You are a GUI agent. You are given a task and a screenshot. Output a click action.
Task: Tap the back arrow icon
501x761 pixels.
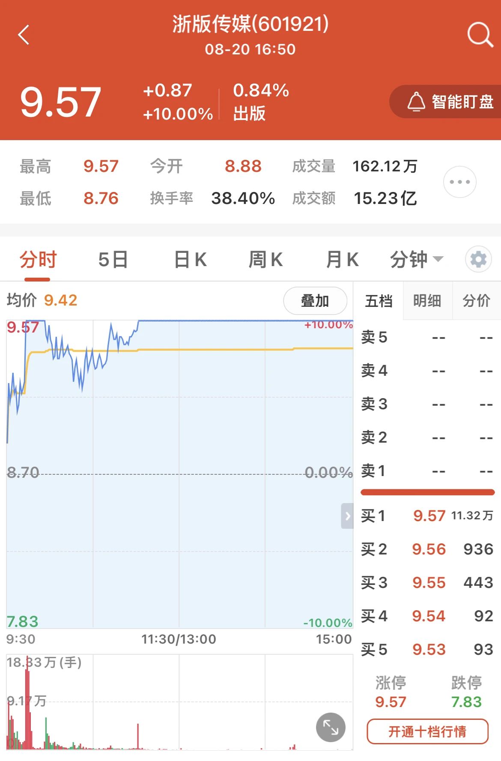(24, 35)
